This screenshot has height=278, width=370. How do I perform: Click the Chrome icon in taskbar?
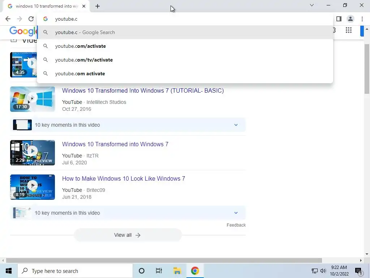click(x=195, y=271)
